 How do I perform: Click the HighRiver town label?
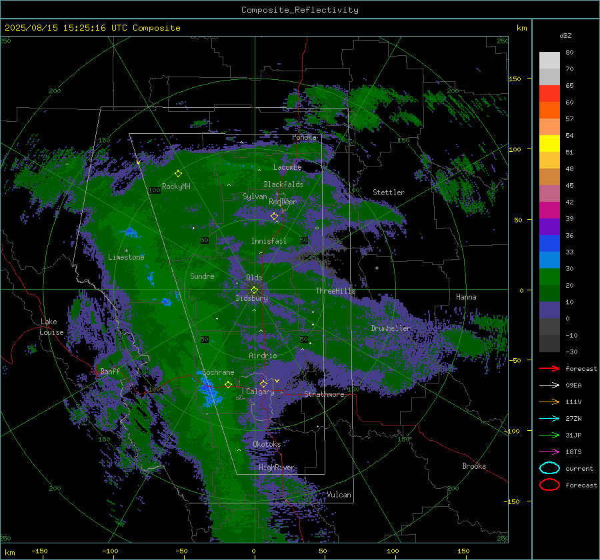coord(277,467)
